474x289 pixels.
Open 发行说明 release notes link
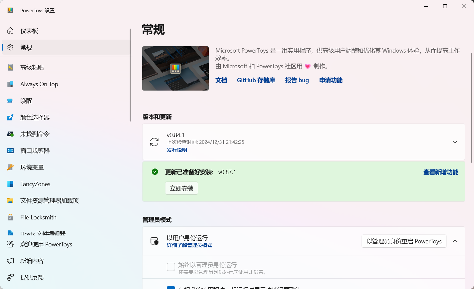[177, 150]
